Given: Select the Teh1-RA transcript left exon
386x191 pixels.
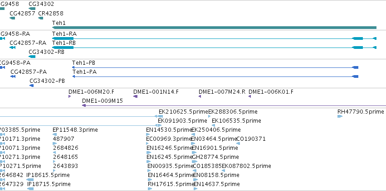Looking at the screenshot, I should (63, 38).
